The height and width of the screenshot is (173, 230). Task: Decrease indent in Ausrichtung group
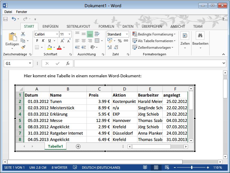point(77,47)
